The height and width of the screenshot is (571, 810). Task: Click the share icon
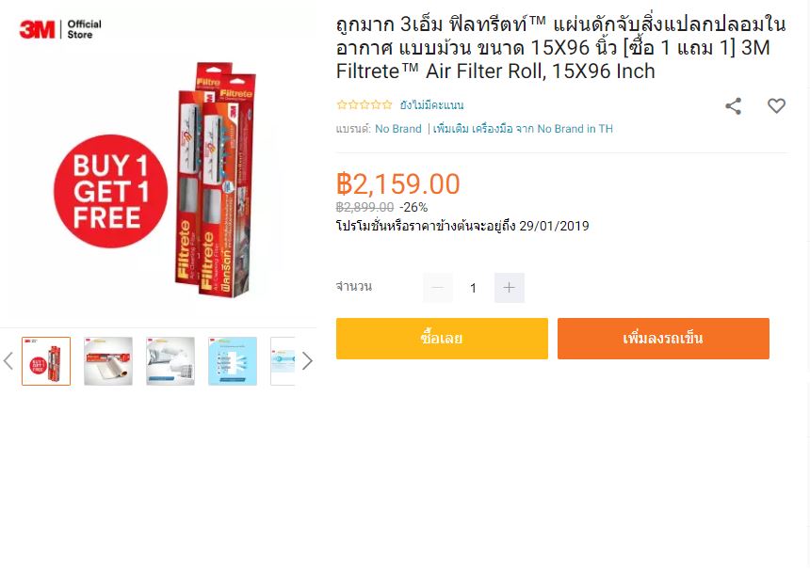pos(733,106)
